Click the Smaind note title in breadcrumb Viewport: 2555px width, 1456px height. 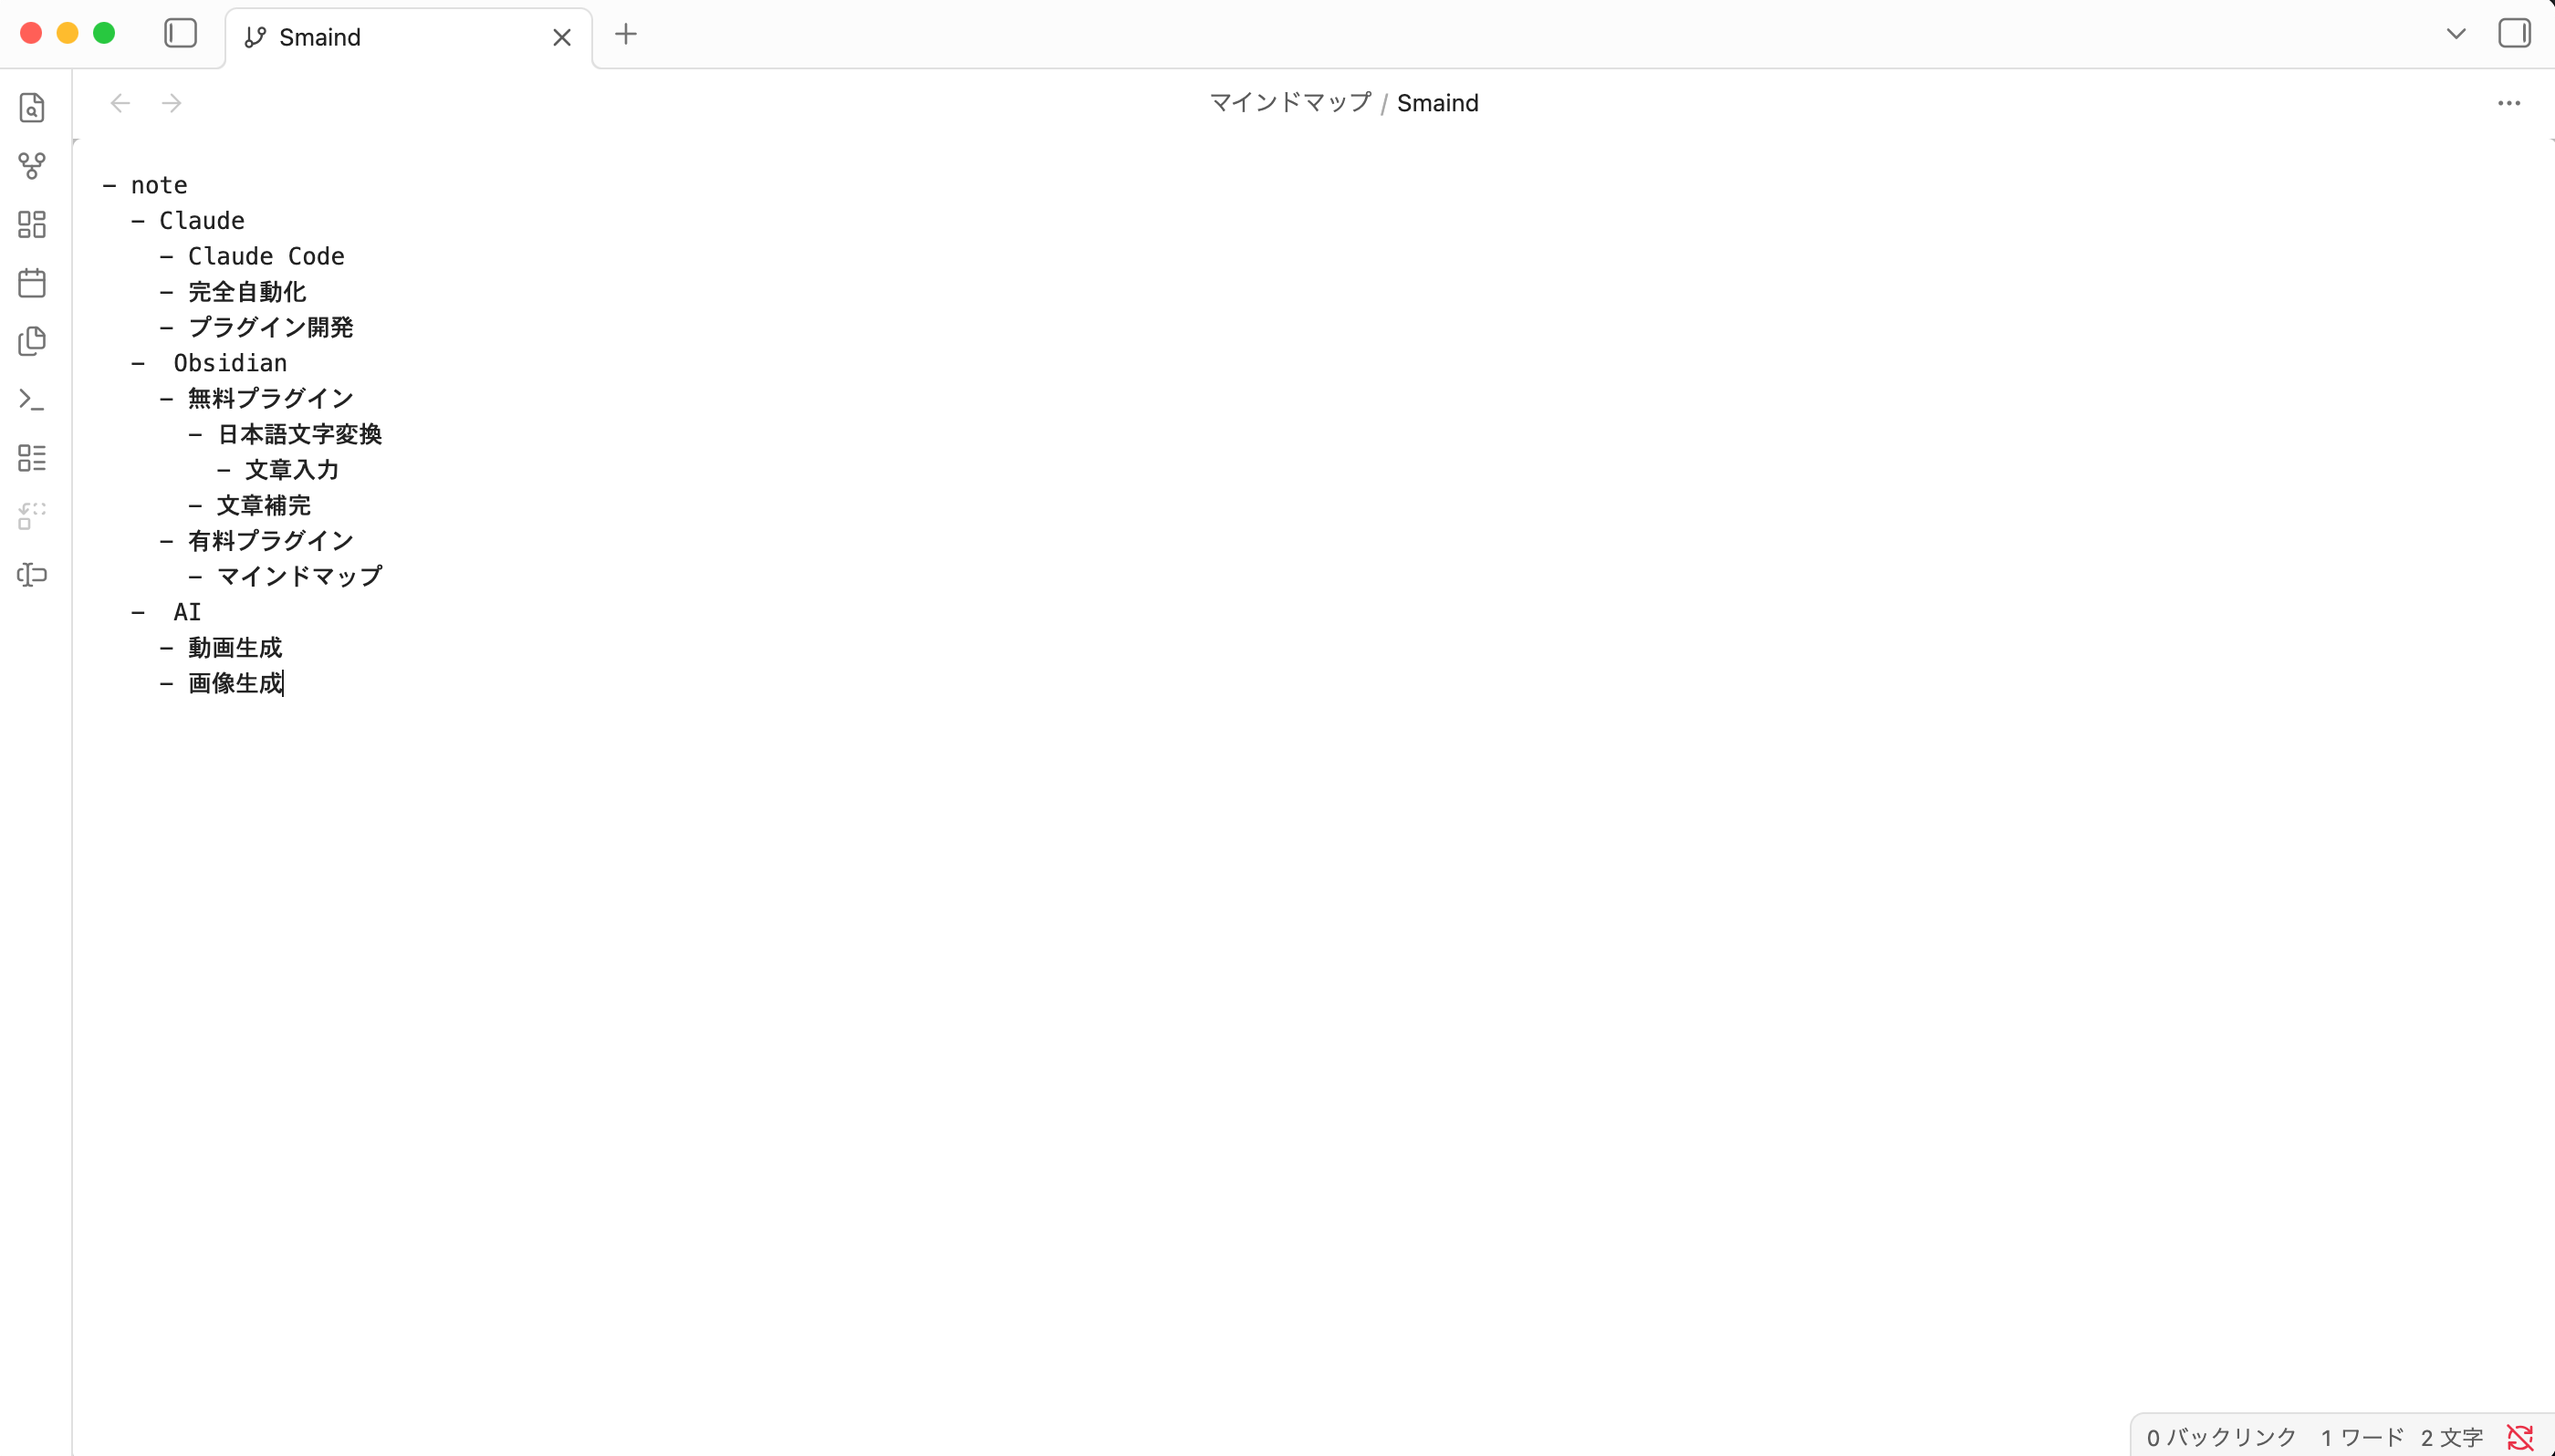[1437, 103]
